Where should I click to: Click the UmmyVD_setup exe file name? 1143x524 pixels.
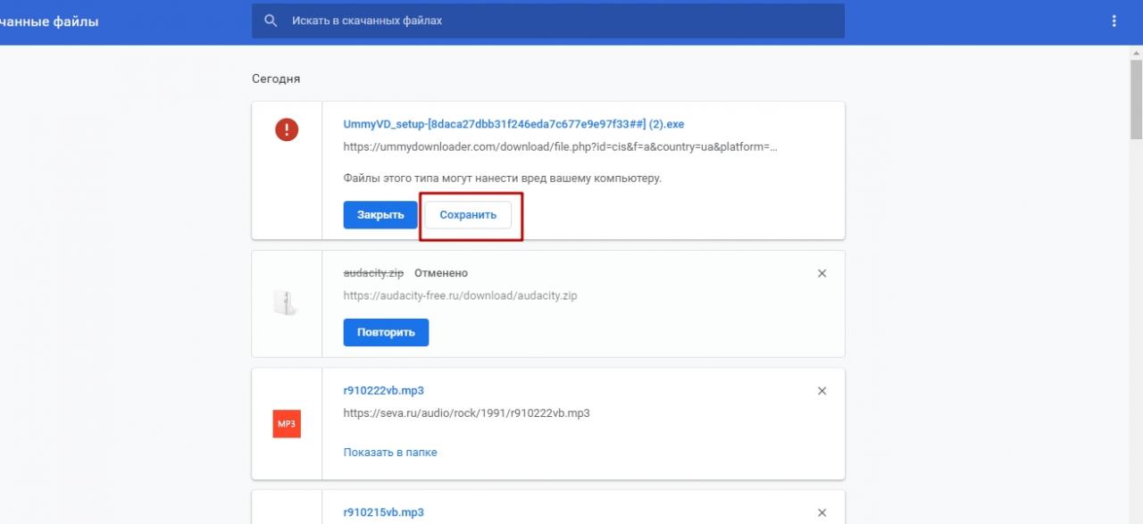tap(513, 124)
